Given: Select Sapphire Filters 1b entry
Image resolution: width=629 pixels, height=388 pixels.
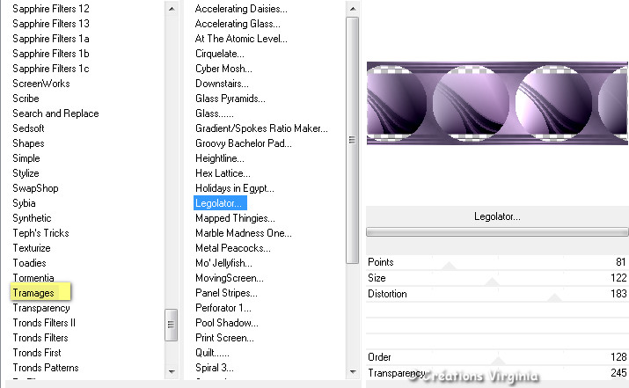Looking at the screenshot, I should (51, 54).
